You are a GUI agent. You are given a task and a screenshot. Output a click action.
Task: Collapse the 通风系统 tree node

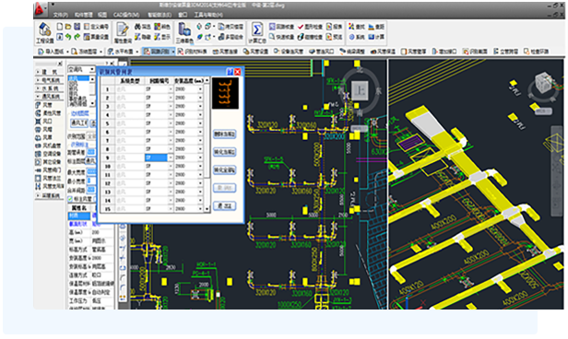click(38, 97)
